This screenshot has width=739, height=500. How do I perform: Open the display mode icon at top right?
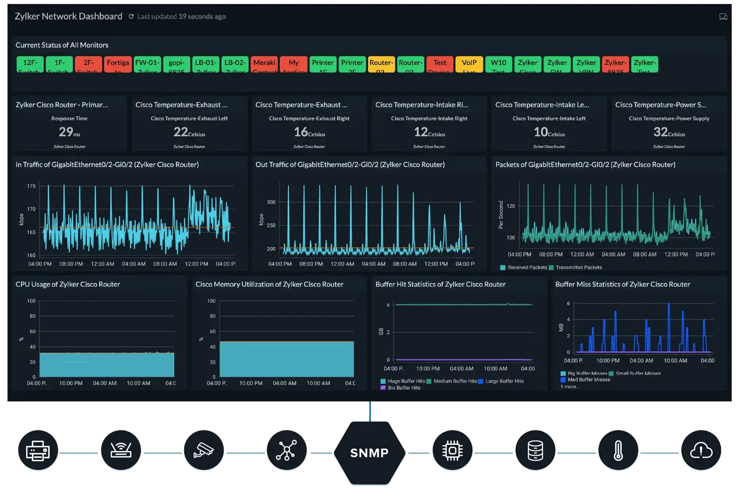[x=723, y=17]
